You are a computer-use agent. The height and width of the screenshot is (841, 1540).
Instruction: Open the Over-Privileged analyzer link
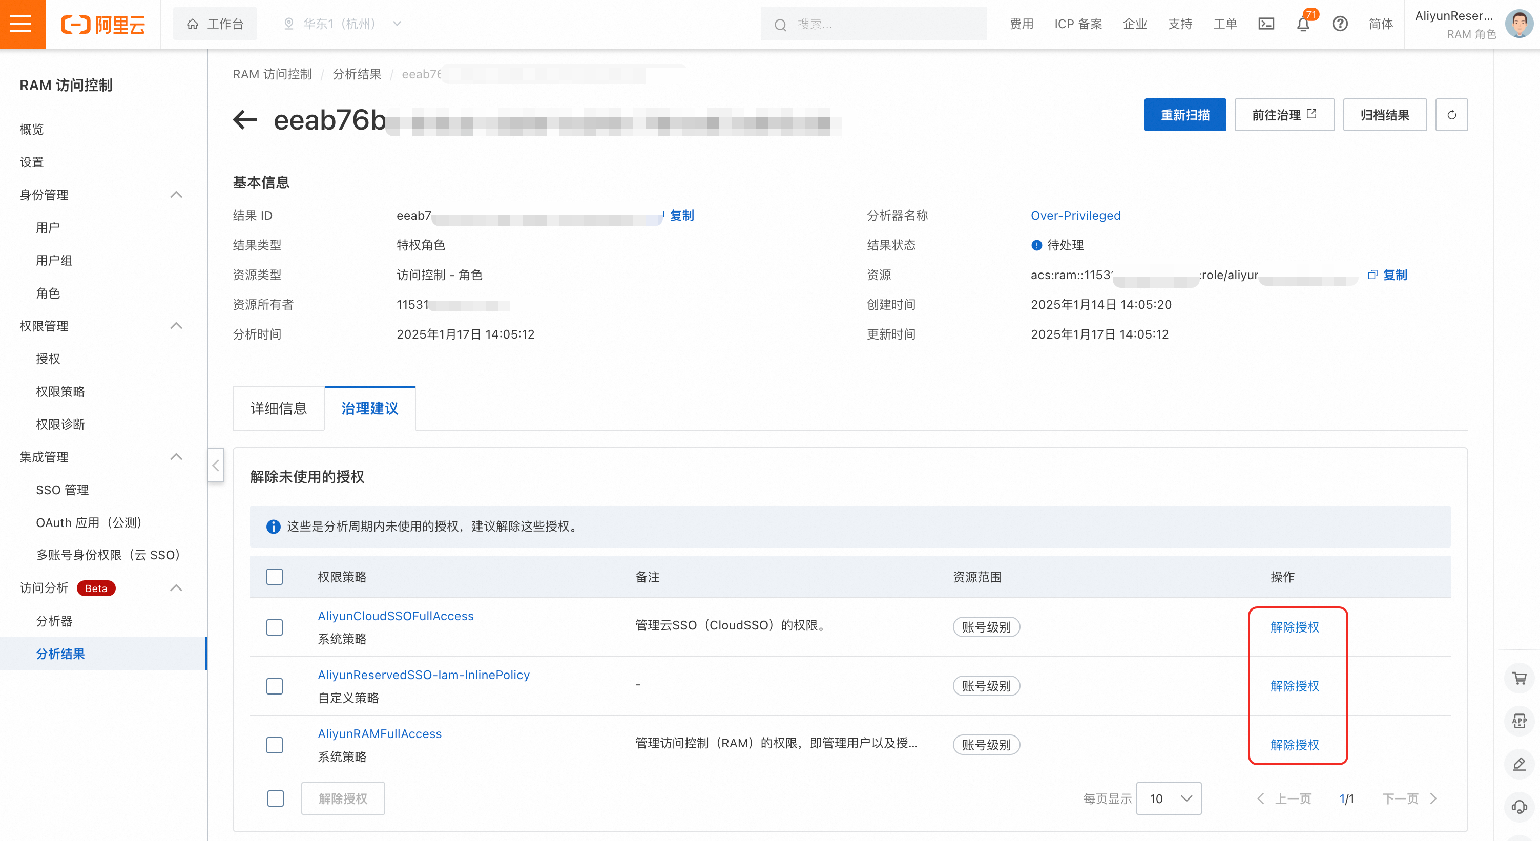[1075, 215]
